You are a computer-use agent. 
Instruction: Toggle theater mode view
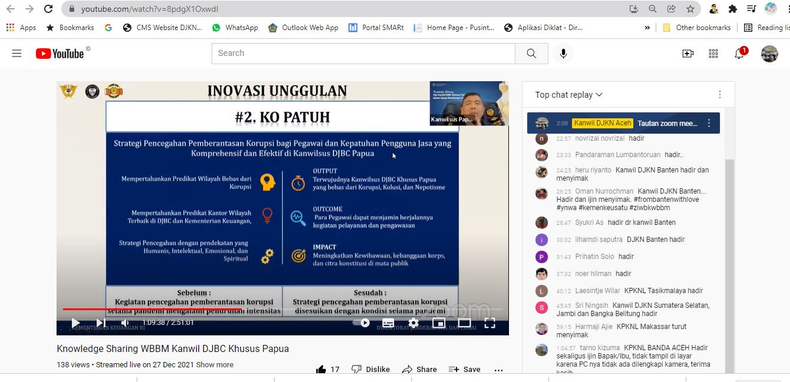[x=464, y=323]
